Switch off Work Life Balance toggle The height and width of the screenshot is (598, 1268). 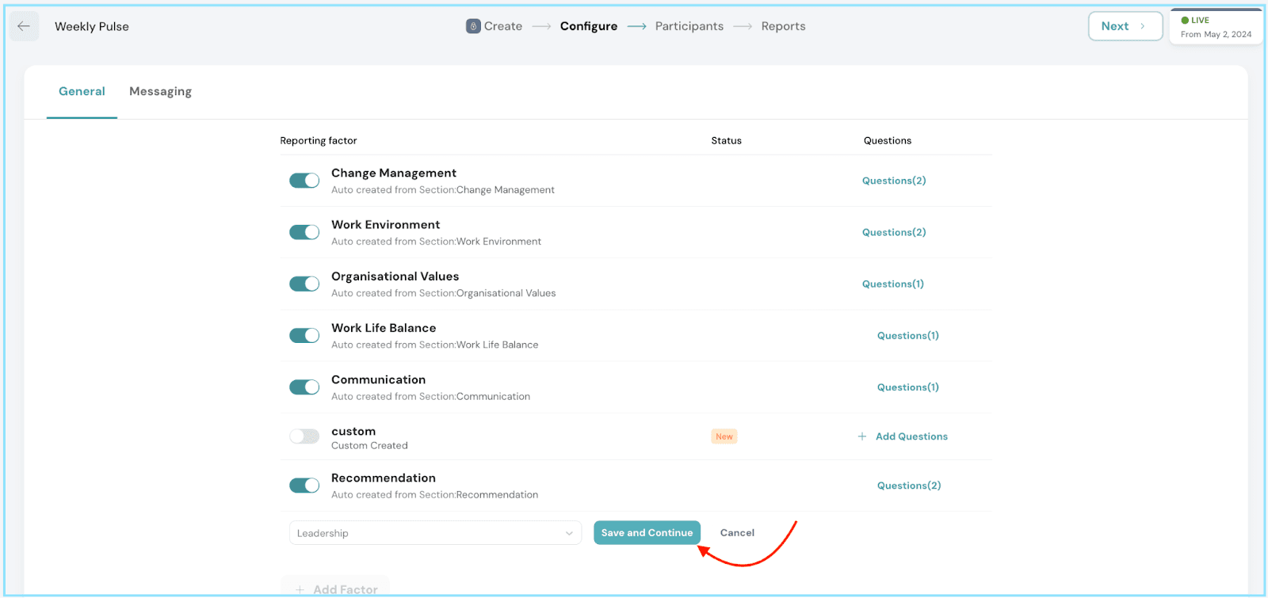coord(304,336)
